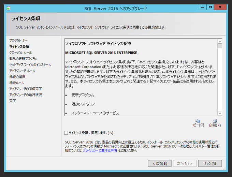The height and width of the screenshot is (177, 232).
Task: Click the 次へ(N) next button
Action: click(185, 163)
